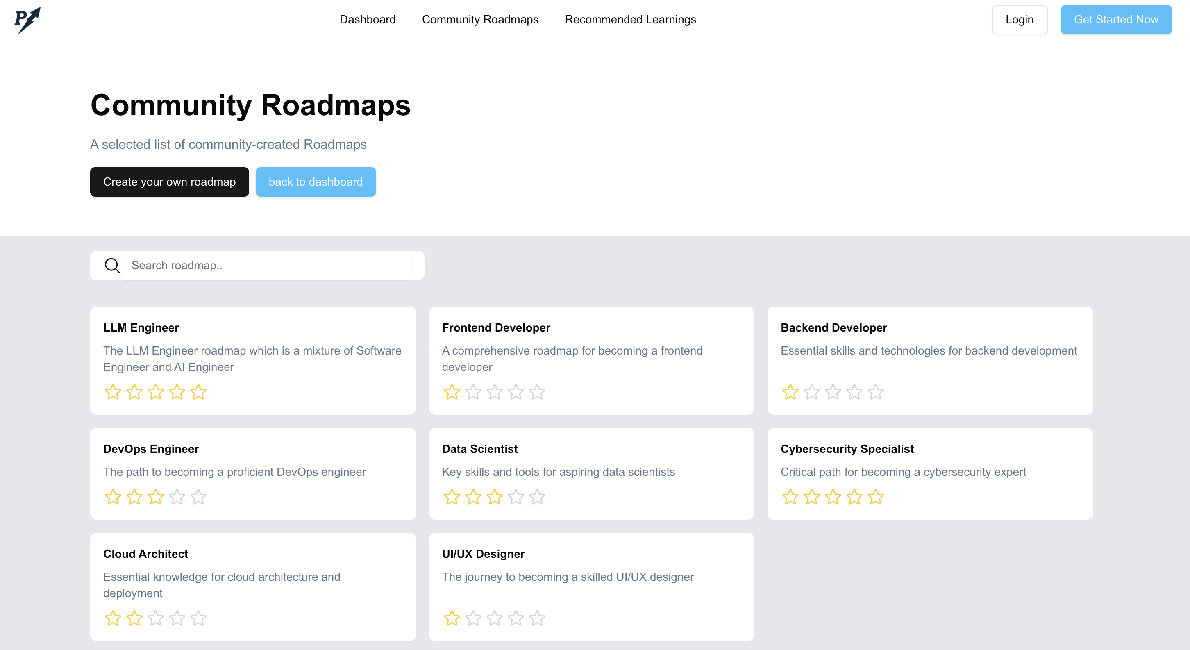This screenshot has height=650, width=1190.
Task: Give Frontend Developer roadmap three stars
Action: point(494,392)
